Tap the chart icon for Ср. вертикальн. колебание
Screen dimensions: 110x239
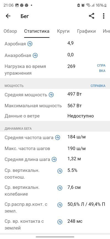[x=60, y=188]
